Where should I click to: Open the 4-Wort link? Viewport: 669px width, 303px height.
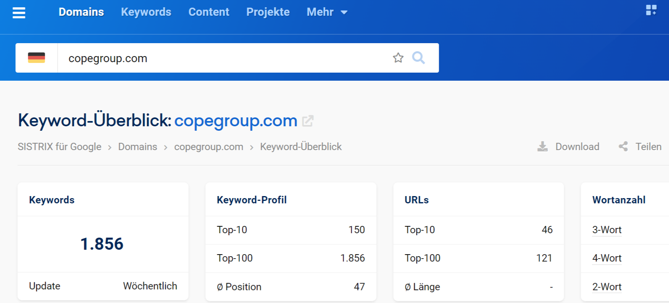(607, 258)
